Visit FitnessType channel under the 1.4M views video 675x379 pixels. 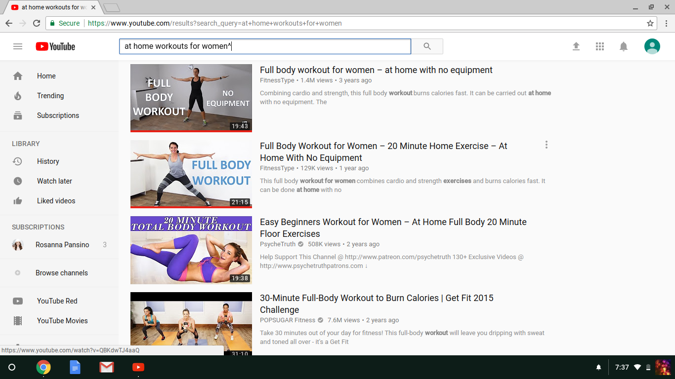point(277,80)
